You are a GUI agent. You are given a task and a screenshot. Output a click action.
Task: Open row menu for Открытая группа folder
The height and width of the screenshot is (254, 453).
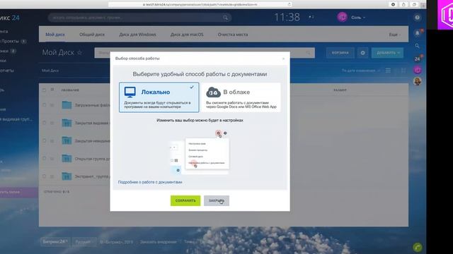point(52,158)
